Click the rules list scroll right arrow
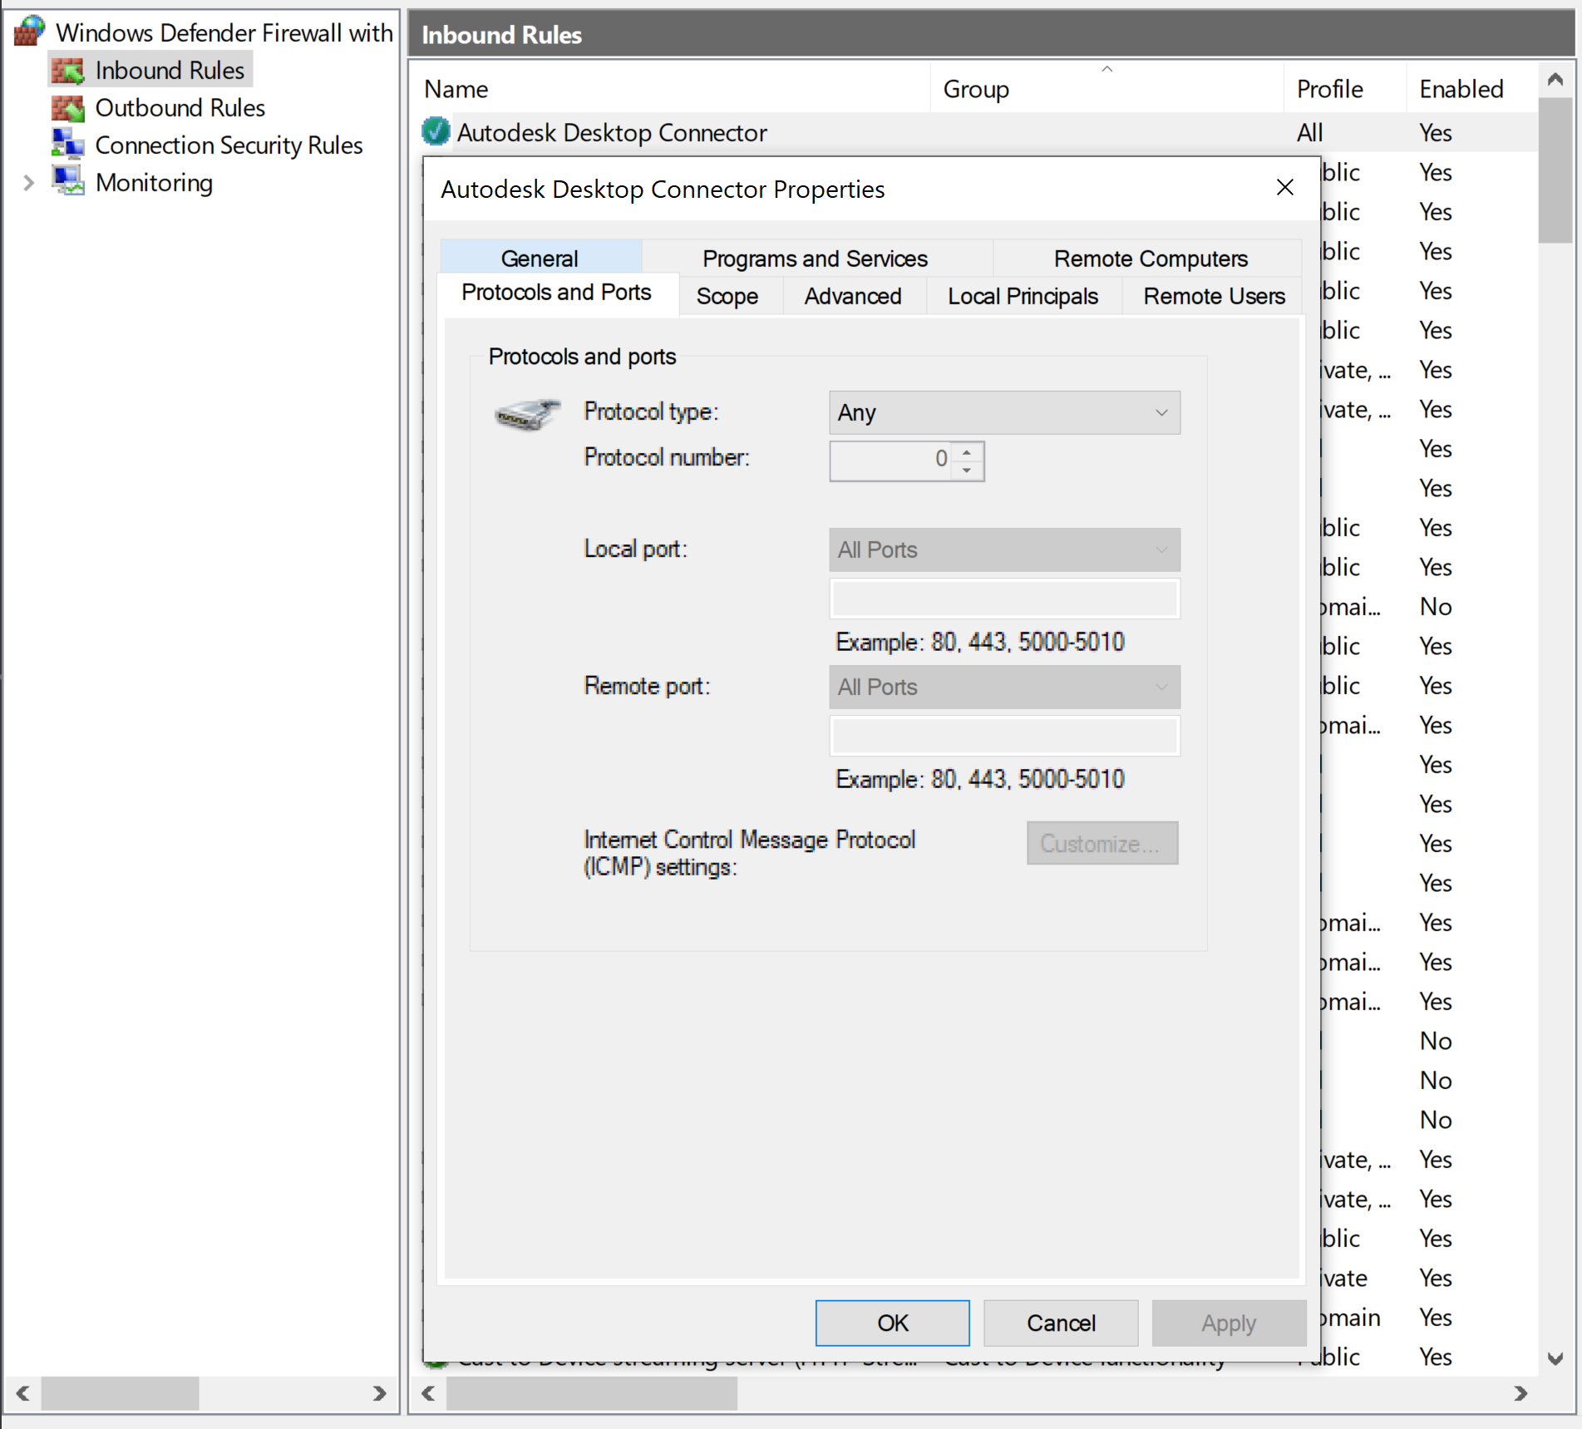 coord(1520,1393)
